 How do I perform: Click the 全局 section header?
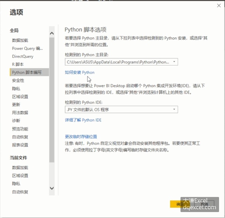point(14,30)
